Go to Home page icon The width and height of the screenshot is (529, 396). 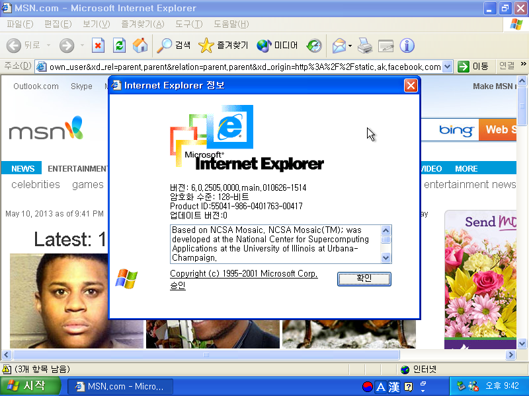click(140, 45)
